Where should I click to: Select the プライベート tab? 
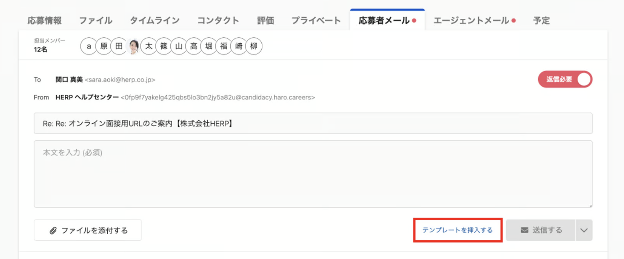[x=316, y=21]
